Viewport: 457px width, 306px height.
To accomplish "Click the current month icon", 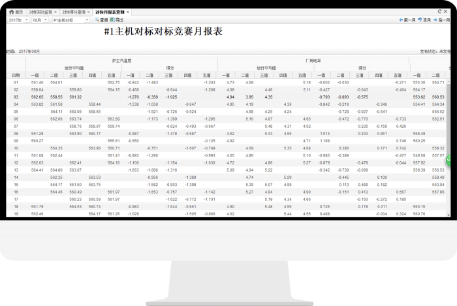I will (x=420, y=20).
